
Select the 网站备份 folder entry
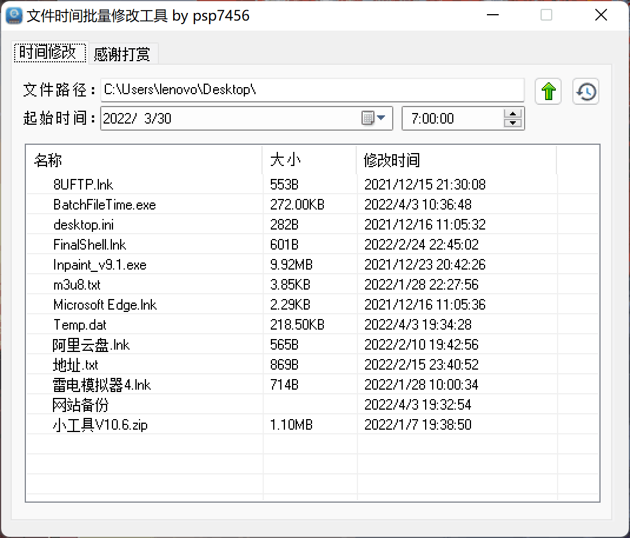click(x=81, y=405)
